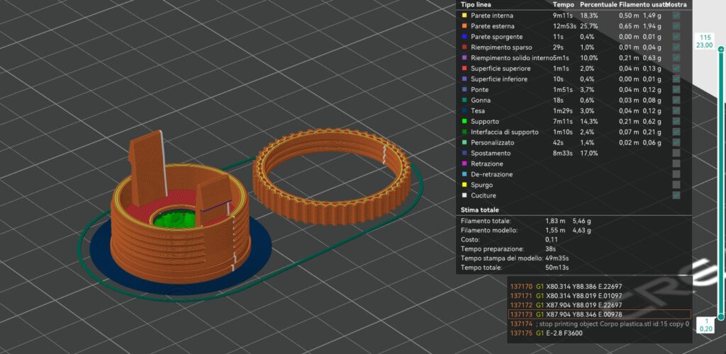Select stop printing object comment line 137174
This screenshot has width=726, height=354.
click(x=600, y=324)
